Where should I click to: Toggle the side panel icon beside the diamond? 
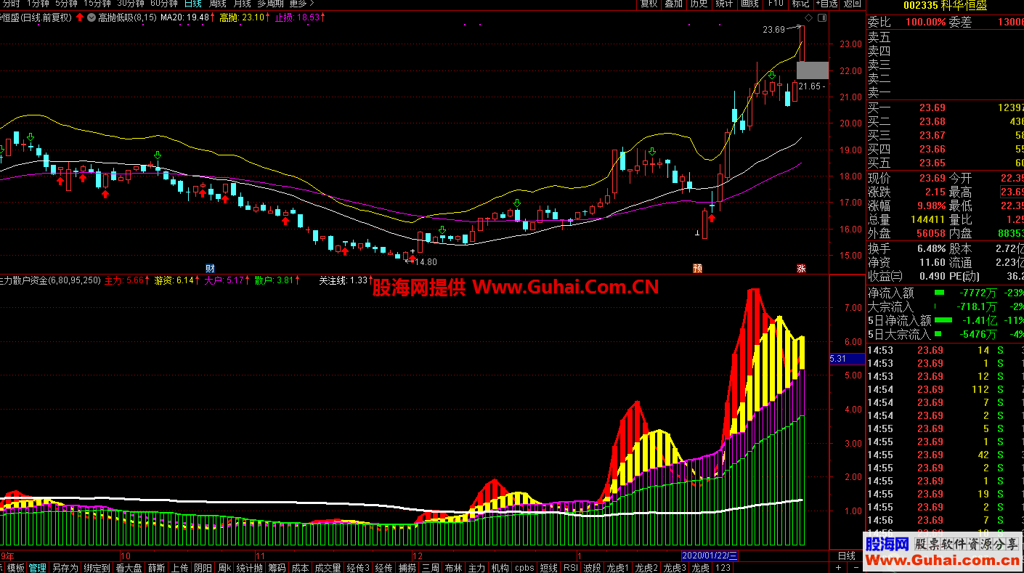pos(822,17)
